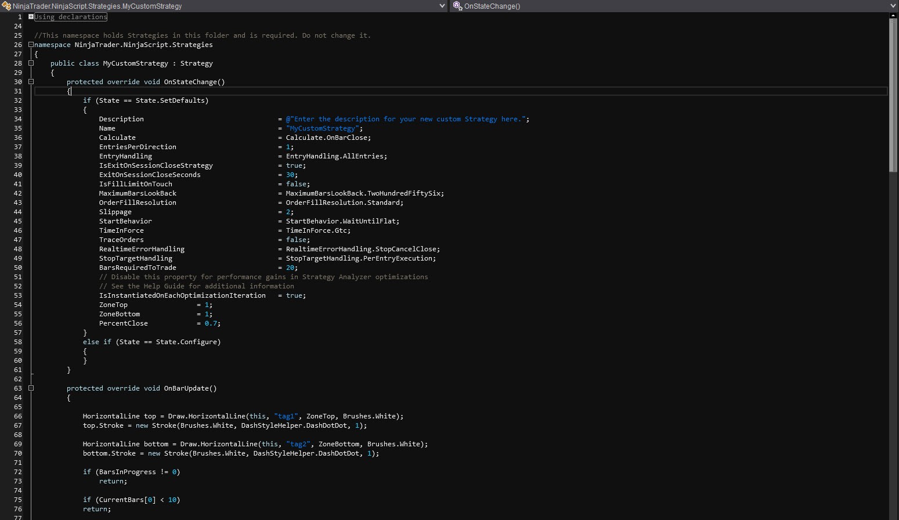The height and width of the screenshot is (520, 899).
Task: Click the class icon beside NinjaTrader.NinjaScript.Strategies.MyCustomStrategy
Action: (x=7, y=6)
